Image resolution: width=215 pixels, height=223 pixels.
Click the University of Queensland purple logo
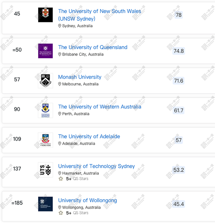pyautogui.click(x=45, y=51)
